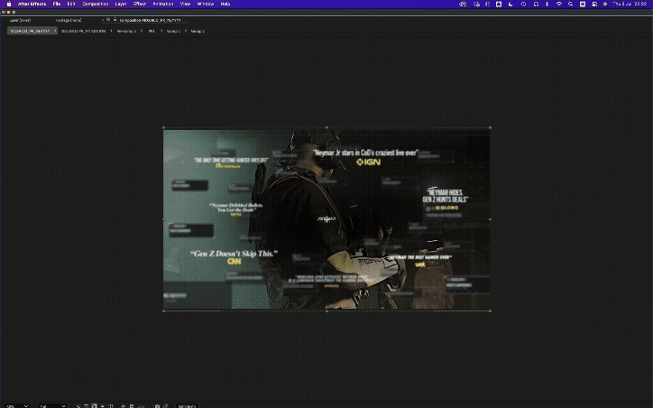Click the top-center layer transform handle
The width and height of the screenshot is (653, 408).
point(326,127)
